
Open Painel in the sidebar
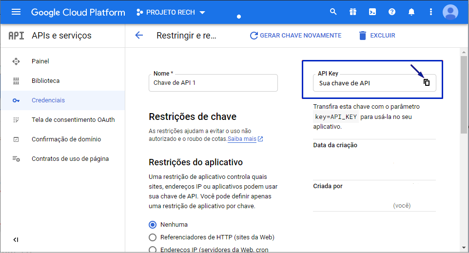click(x=63, y=61)
